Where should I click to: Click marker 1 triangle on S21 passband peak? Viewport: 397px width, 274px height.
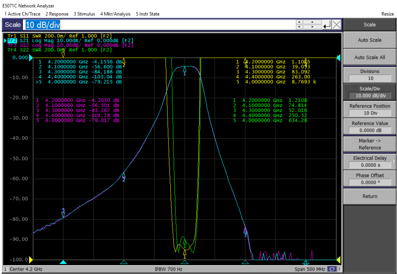(185, 69)
